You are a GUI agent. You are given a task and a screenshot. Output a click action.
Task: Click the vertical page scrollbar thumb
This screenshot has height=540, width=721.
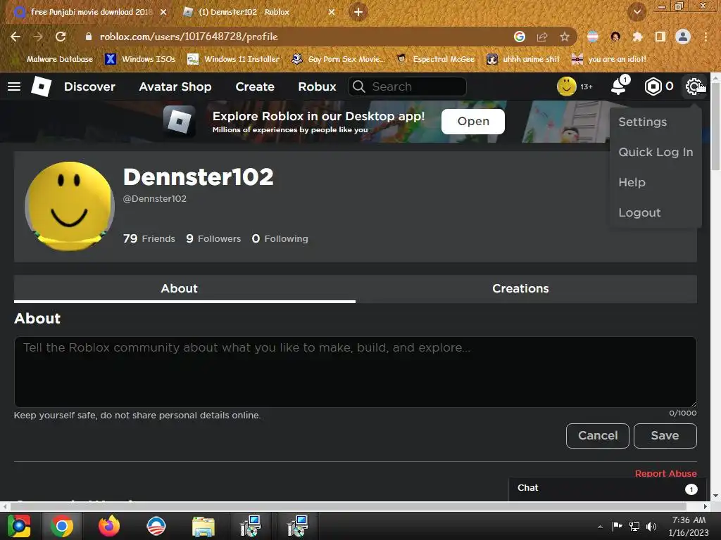coord(716,128)
